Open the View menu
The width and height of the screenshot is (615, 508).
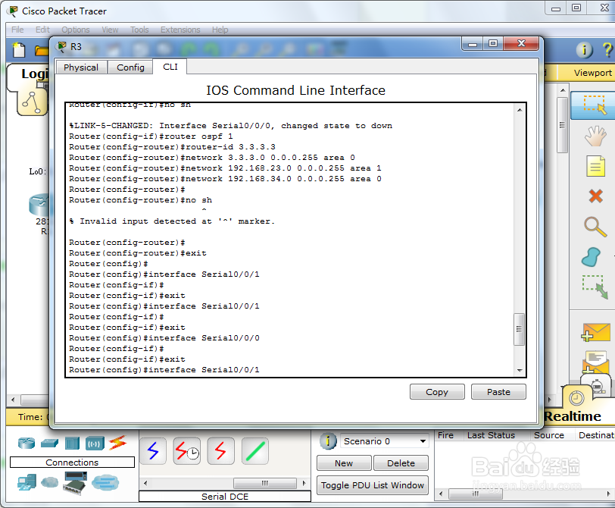[110, 30]
